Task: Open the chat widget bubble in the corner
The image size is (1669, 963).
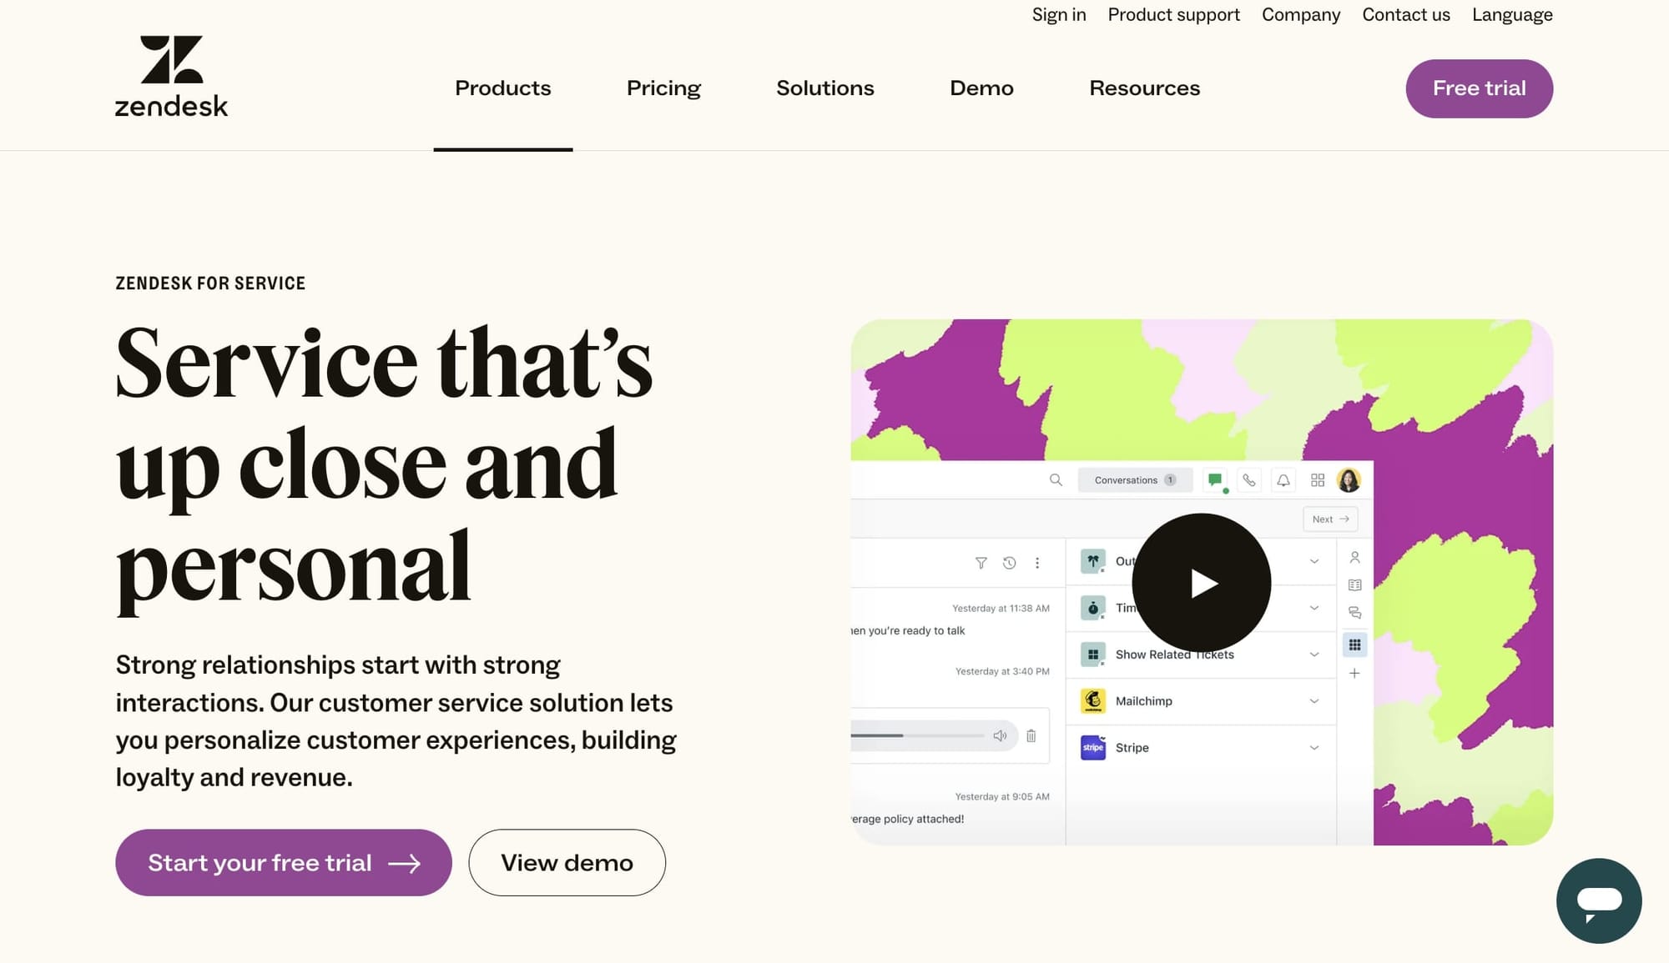Action: [1598, 901]
